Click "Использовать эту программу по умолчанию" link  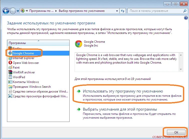tap(123, 91)
